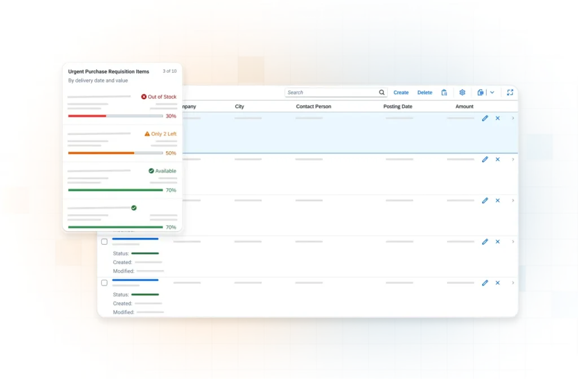Image resolution: width=578 pixels, height=379 pixels.
Task: Click the green check icon in bottom card item
Action: tap(134, 208)
